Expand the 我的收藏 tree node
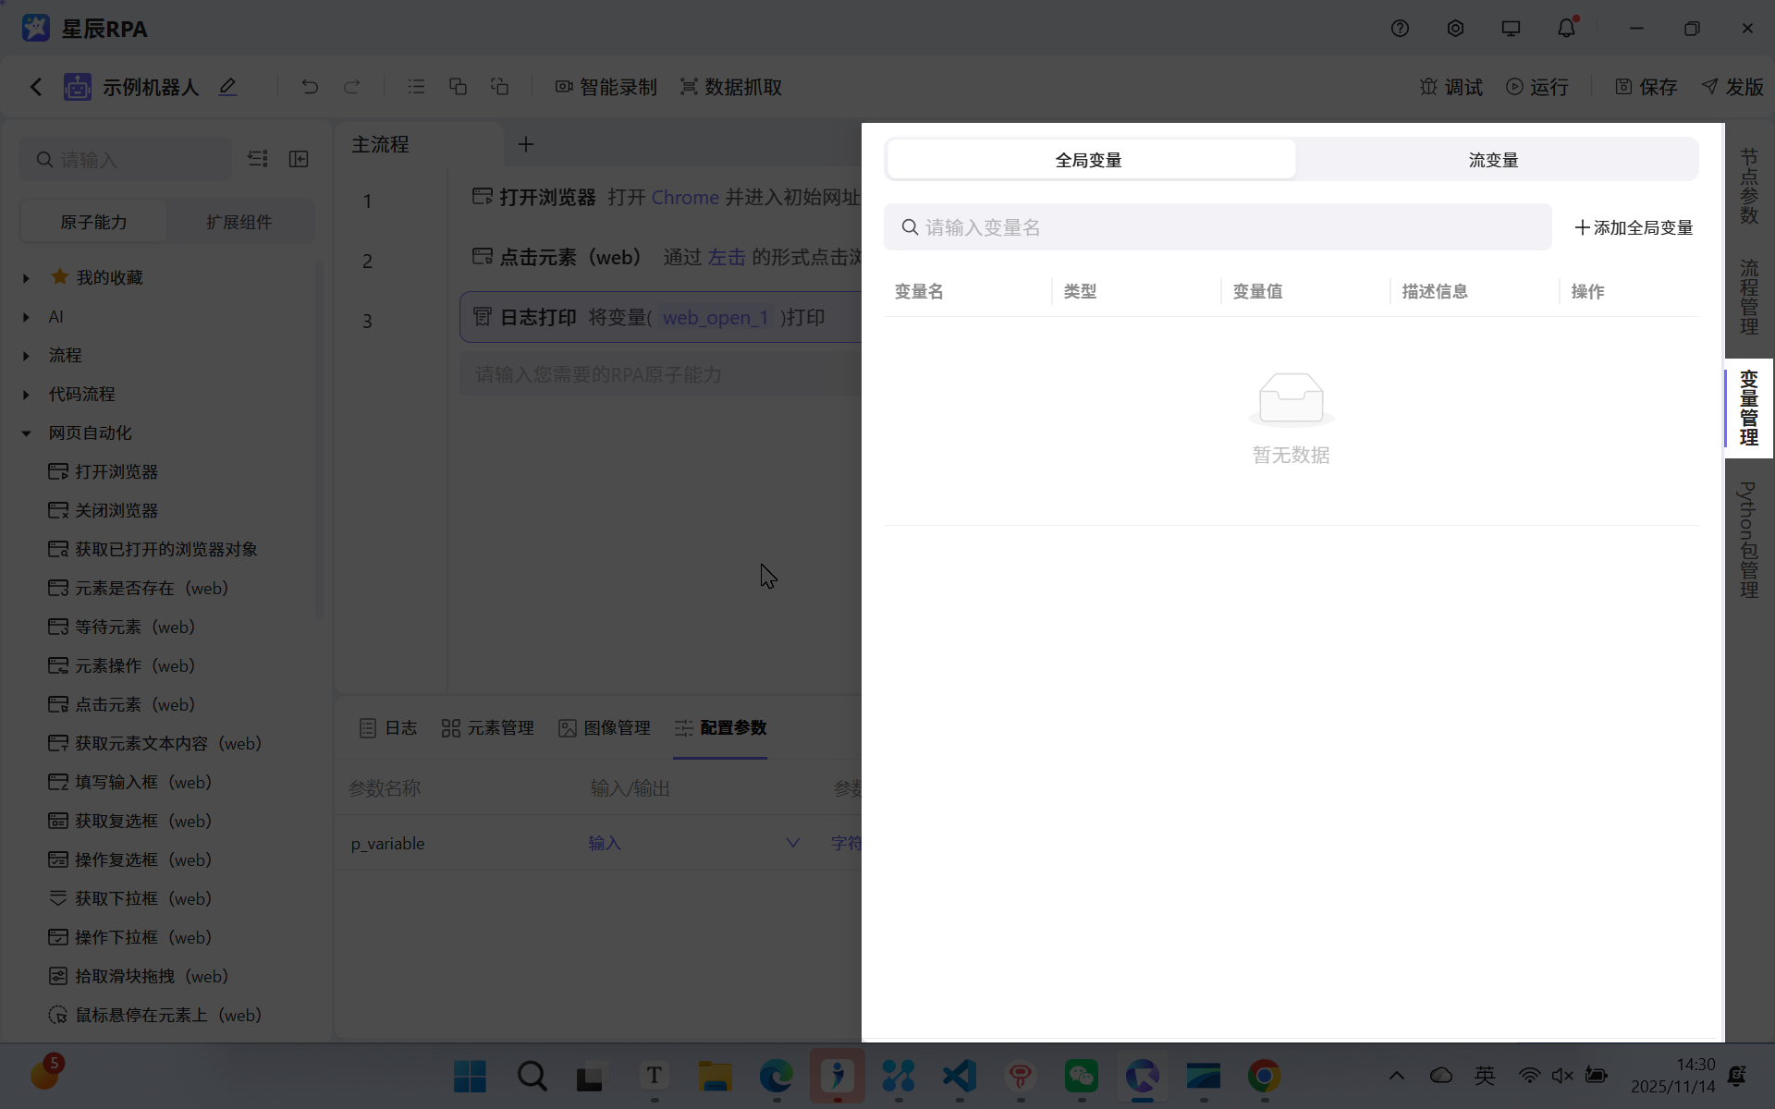1775x1109 pixels. click(x=26, y=278)
